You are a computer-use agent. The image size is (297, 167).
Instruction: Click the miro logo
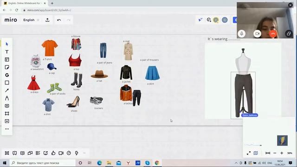point(11,20)
